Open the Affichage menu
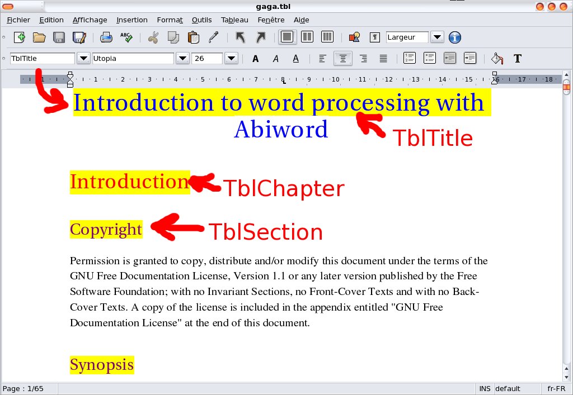Screen dimensions: 573x395 click(90, 20)
